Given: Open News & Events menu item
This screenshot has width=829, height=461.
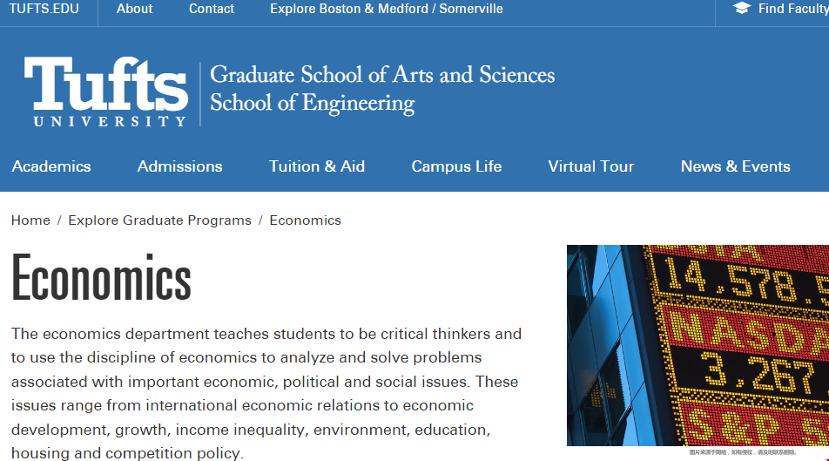Looking at the screenshot, I should pos(736,166).
